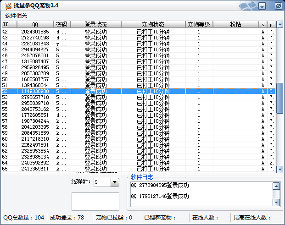Select row with QQ 1772605551

[139, 115]
